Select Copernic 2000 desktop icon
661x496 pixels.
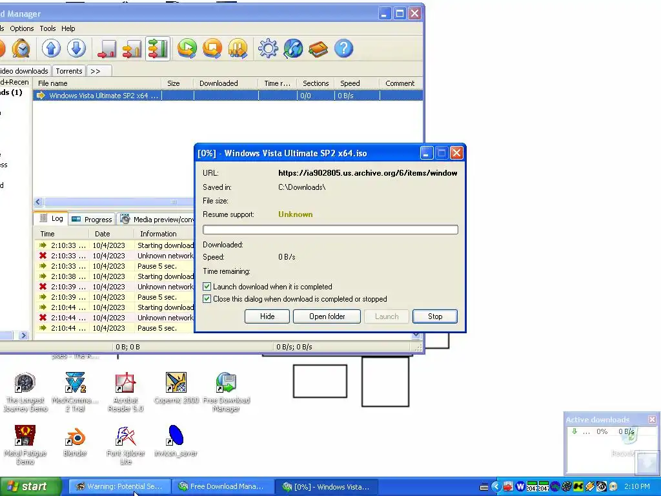[x=176, y=388]
